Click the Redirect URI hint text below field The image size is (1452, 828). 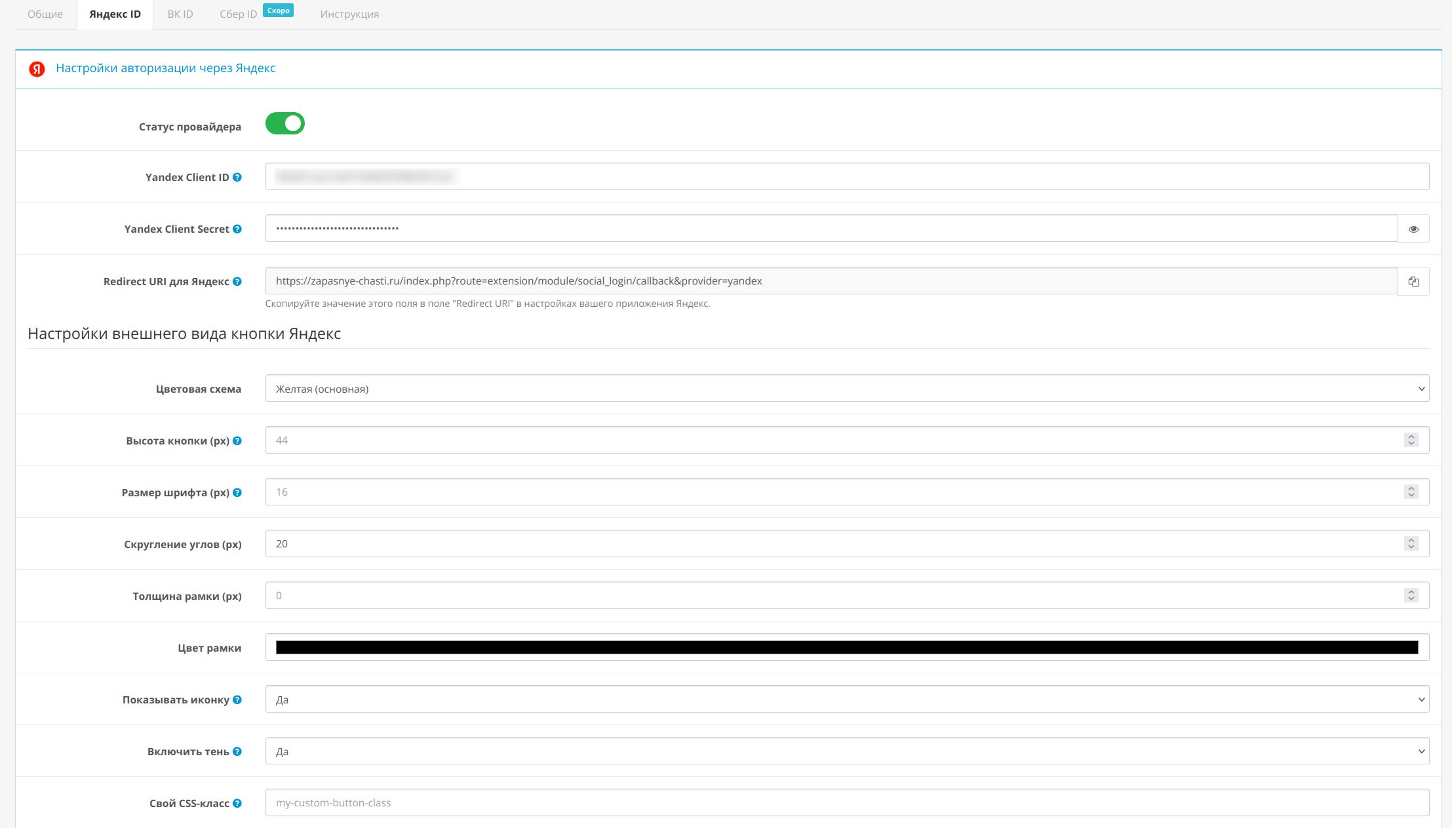coord(488,304)
